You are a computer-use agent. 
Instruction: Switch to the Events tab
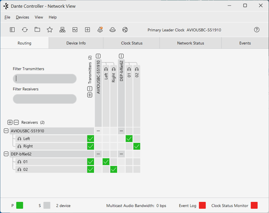tap(245, 43)
